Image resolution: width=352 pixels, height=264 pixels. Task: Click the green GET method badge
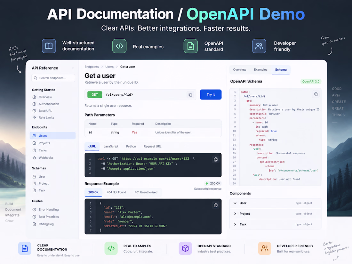(x=94, y=95)
